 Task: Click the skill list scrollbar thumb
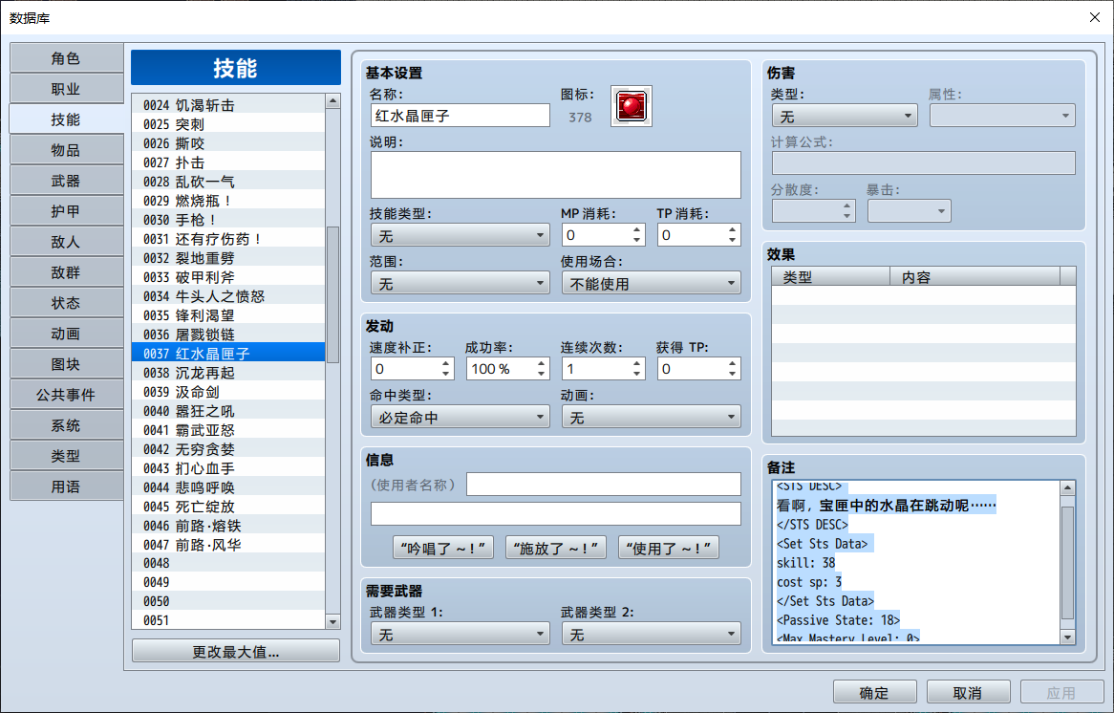click(x=332, y=294)
